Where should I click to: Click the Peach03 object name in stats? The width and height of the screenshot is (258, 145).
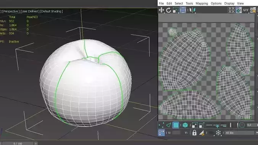click(x=32, y=17)
